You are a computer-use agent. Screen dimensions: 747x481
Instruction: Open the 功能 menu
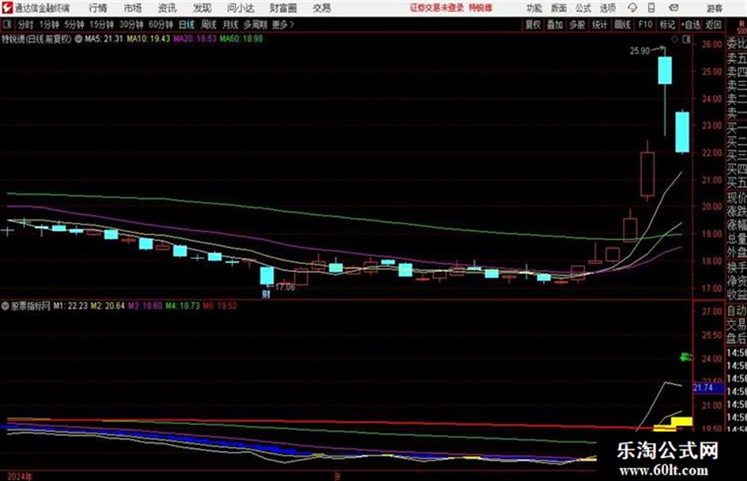point(534,8)
